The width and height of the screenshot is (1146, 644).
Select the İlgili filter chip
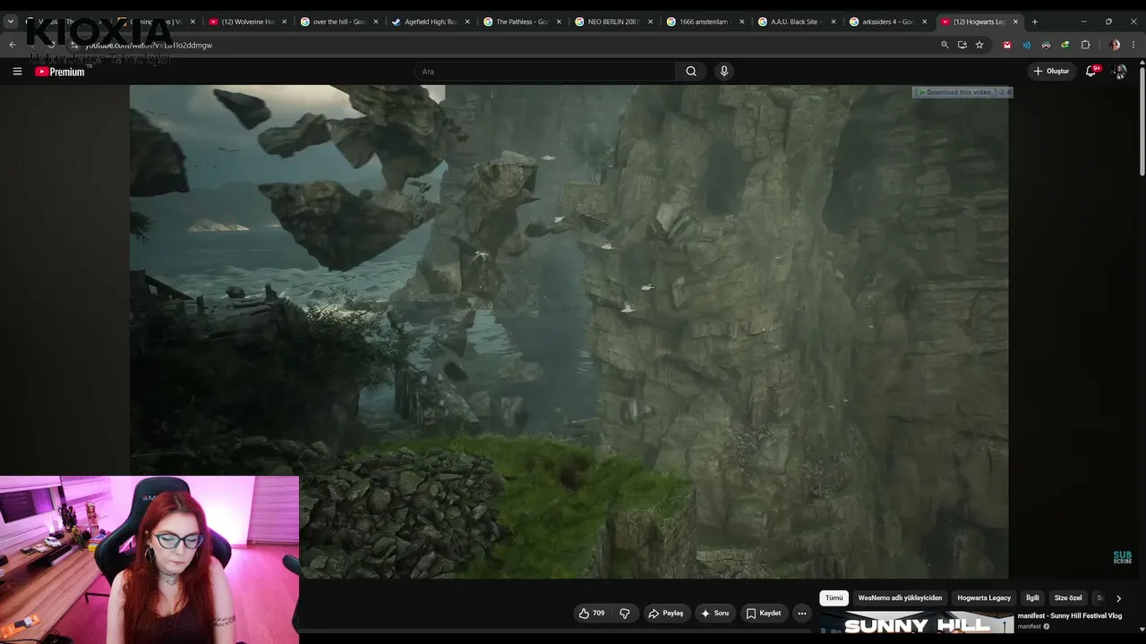click(1032, 598)
